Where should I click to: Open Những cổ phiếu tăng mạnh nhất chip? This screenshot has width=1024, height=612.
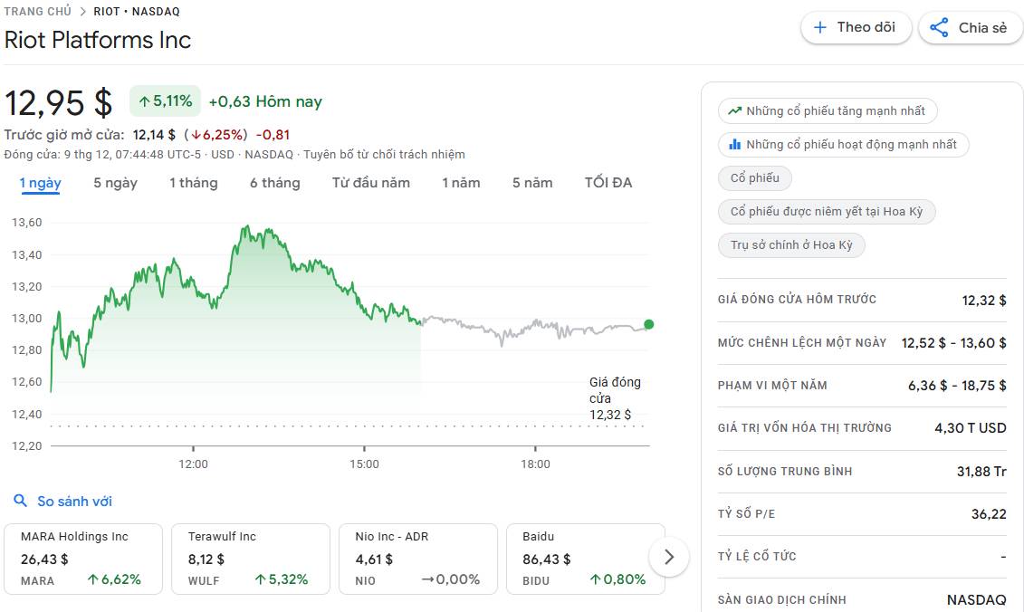[x=828, y=111]
